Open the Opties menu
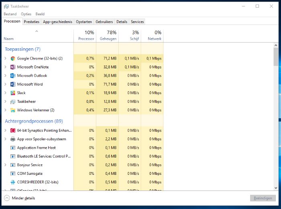 tap(26, 14)
